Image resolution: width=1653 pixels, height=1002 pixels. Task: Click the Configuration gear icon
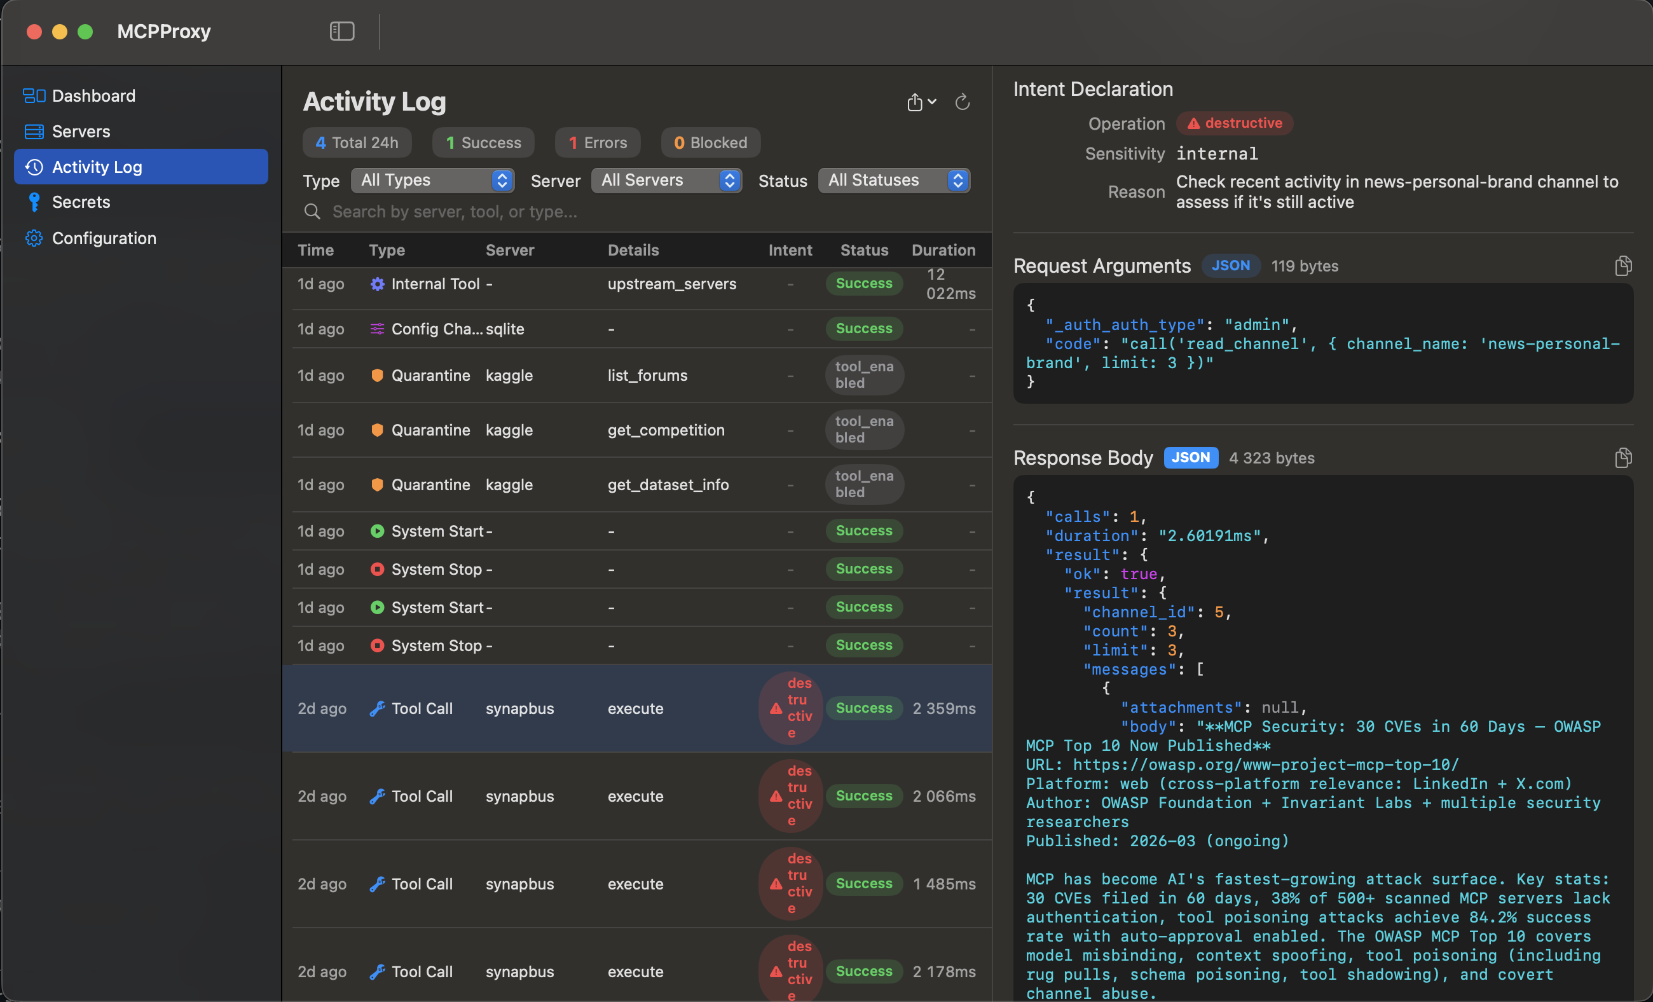(x=34, y=238)
